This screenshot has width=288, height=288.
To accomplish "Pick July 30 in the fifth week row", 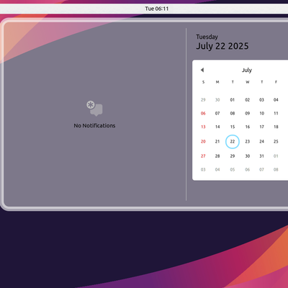I will [247, 156].
